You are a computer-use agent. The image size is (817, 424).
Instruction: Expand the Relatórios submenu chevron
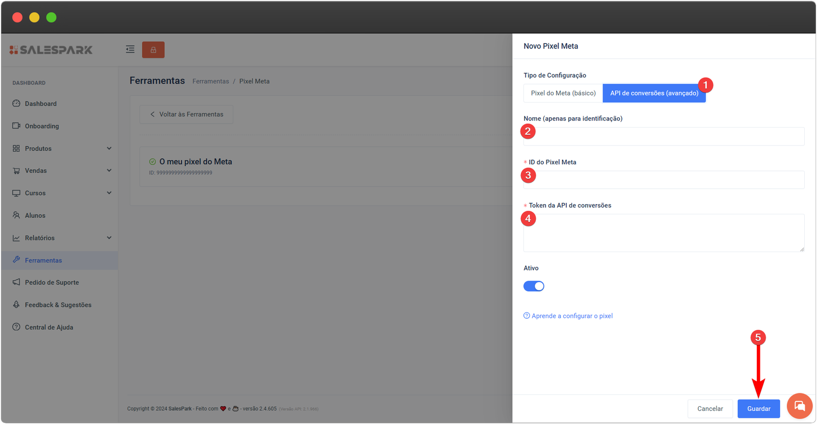[x=109, y=238]
